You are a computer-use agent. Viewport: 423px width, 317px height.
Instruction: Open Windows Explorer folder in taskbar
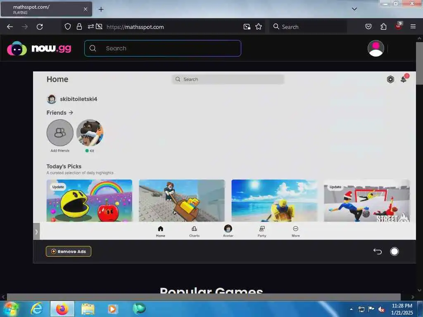click(88, 309)
